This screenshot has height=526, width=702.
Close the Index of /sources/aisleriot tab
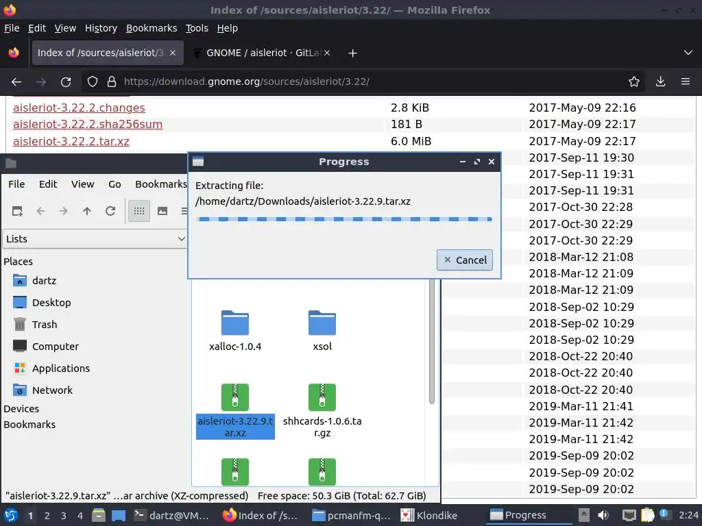tap(173, 53)
